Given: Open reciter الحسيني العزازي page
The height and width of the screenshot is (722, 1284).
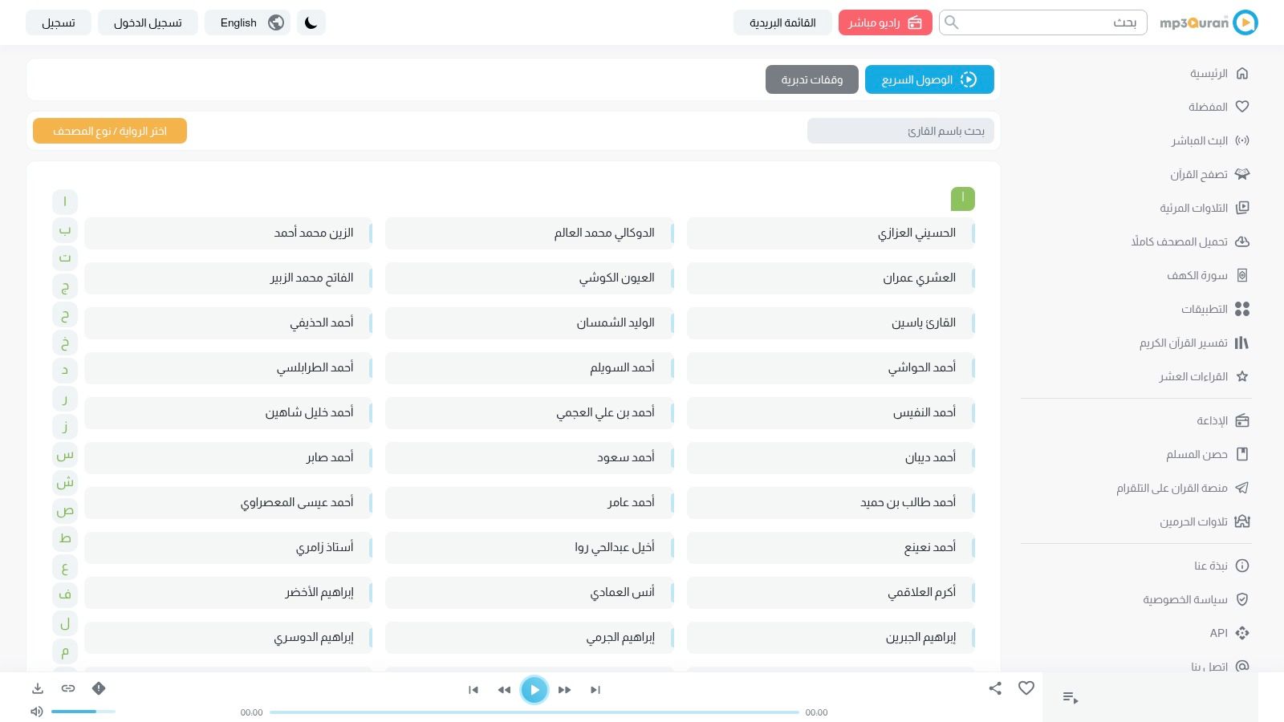Looking at the screenshot, I should click(x=831, y=233).
